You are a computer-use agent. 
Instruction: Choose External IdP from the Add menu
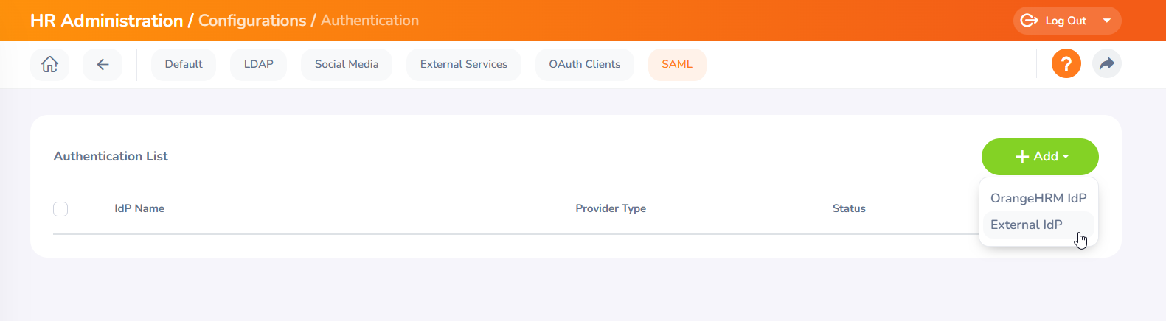pos(1026,225)
